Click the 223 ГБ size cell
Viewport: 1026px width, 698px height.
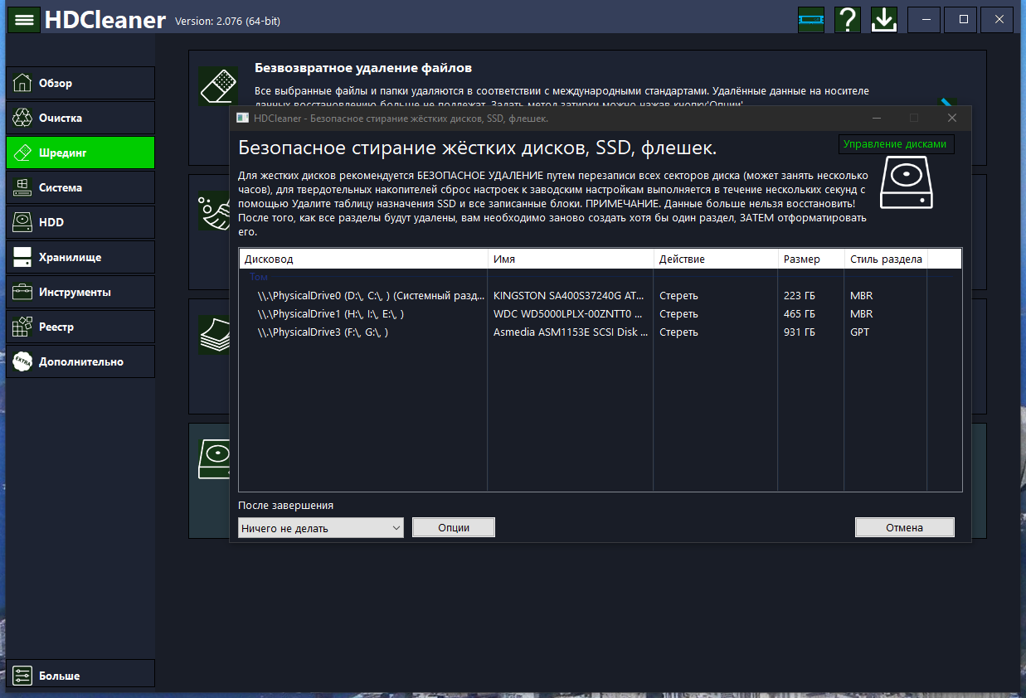click(x=800, y=296)
